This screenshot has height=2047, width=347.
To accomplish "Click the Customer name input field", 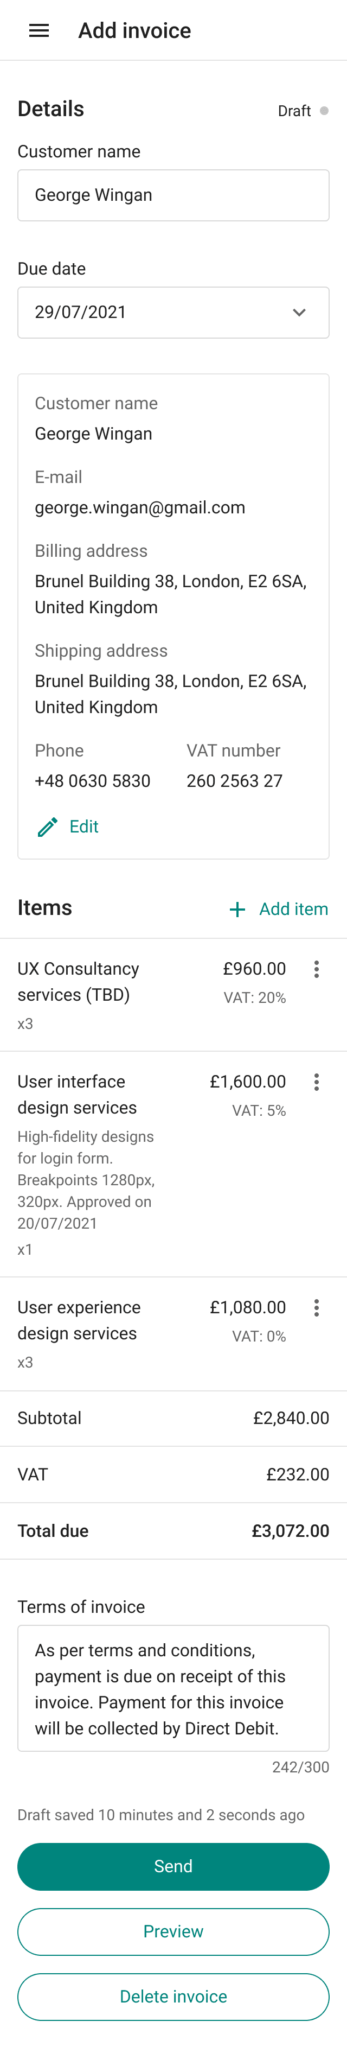I will click(173, 195).
